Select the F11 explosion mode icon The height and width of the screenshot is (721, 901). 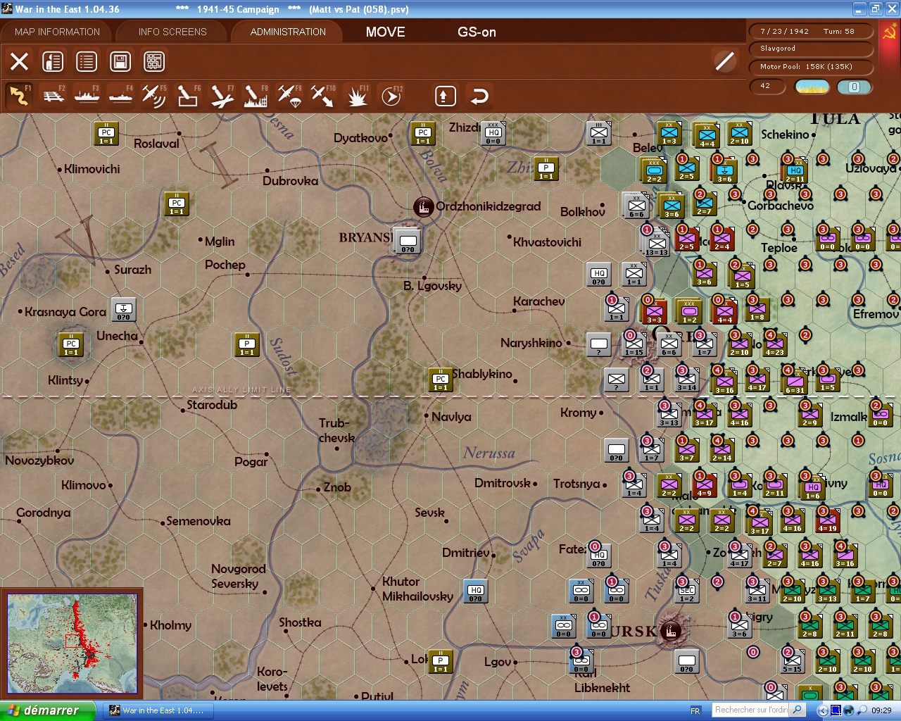357,96
